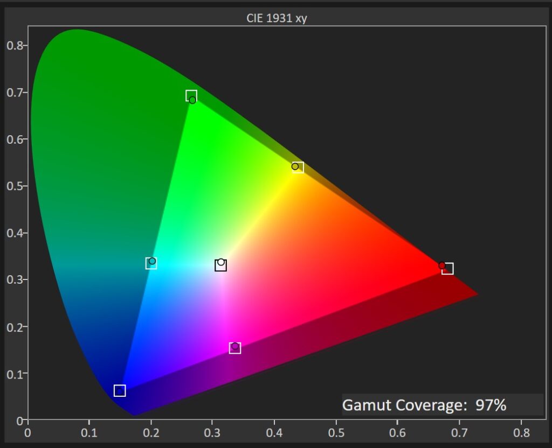The width and height of the screenshot is (552, 448).
Task: Click the green primary target square marker
Action: 191,95
